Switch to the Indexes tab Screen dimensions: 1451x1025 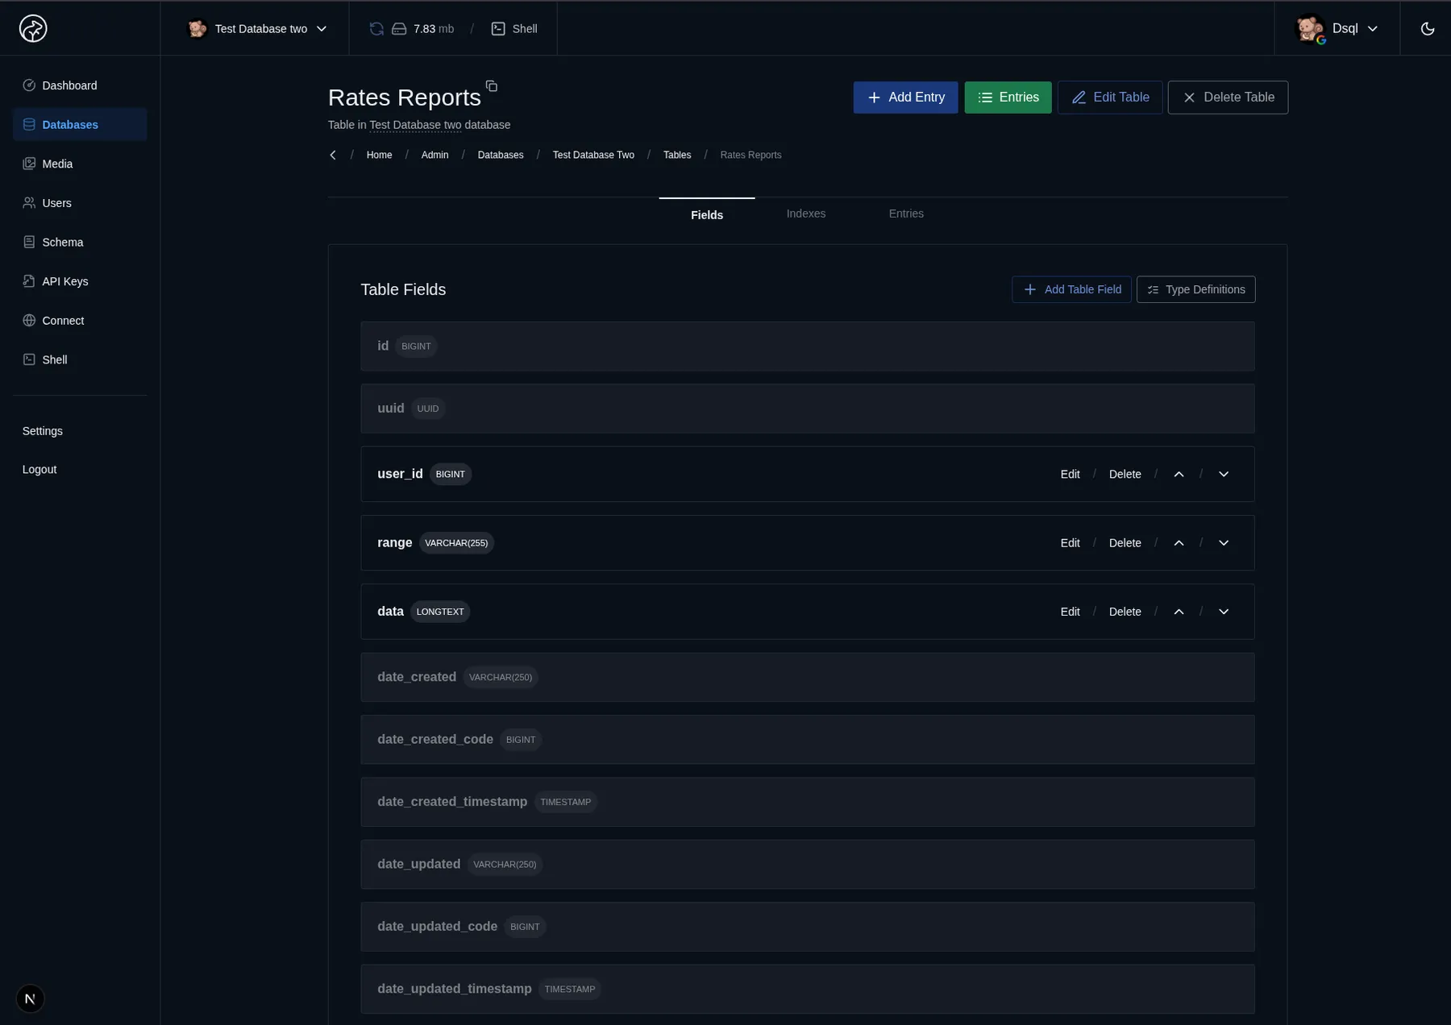[x=805, y=214]
